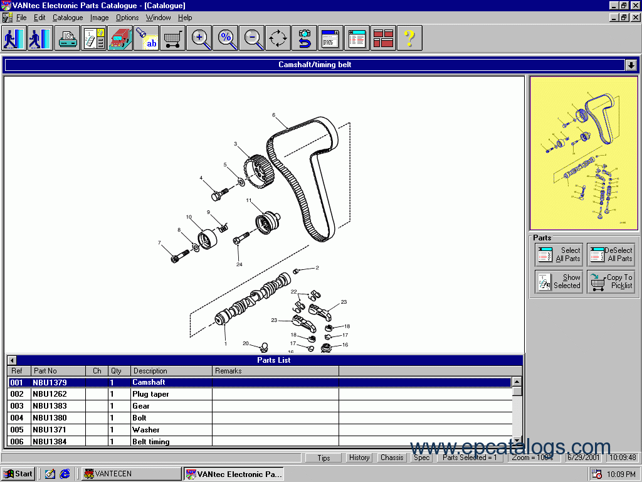This screenshot has height=482, width=642.
Task: Open the numbered notes checklist icon
Action: click(x=94, y=38)
